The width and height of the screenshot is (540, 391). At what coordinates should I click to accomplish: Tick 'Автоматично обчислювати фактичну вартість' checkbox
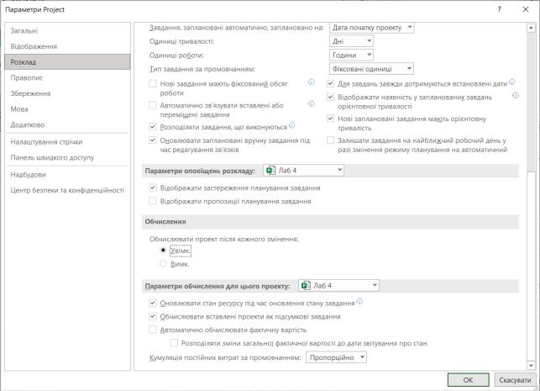[153, 330]
